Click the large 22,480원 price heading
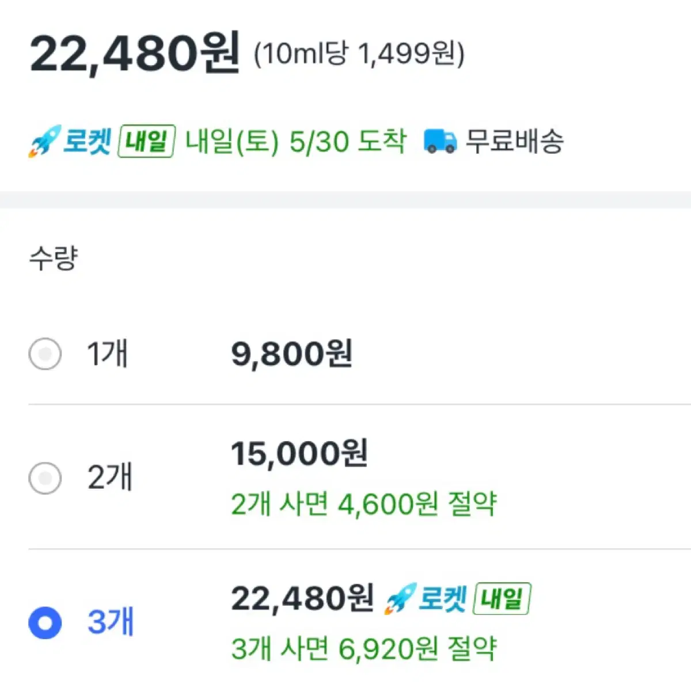This screenshot has width=691, height=691. click(135, 54)
